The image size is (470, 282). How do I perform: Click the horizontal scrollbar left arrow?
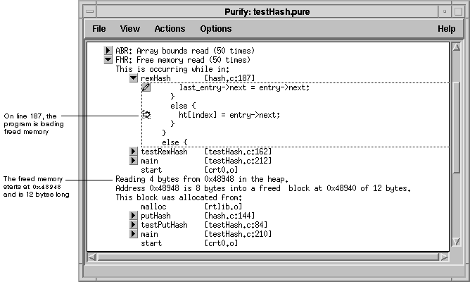pyautogui.click(x=91, y=257)
